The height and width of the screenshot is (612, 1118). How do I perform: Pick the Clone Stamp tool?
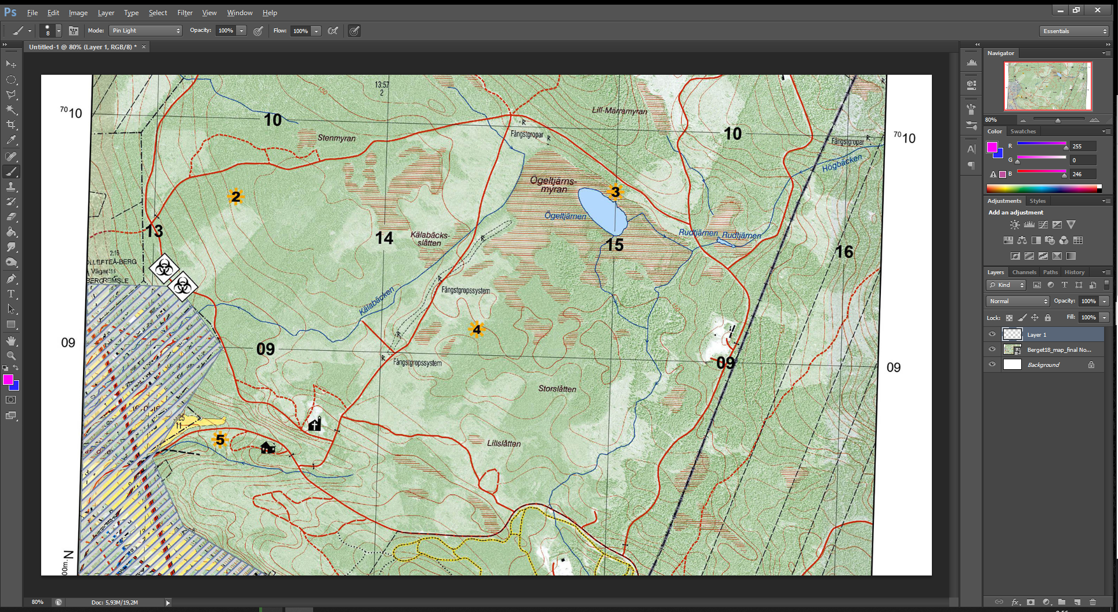(x=11, y=187)
